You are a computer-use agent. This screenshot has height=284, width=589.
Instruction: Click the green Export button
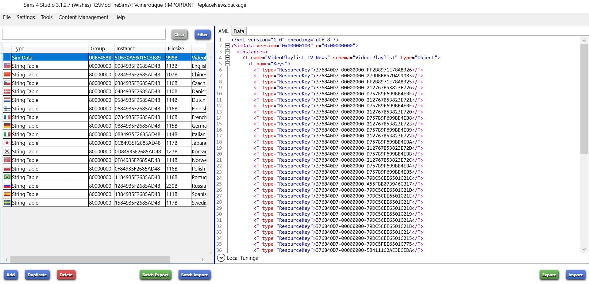coord(549,275)
